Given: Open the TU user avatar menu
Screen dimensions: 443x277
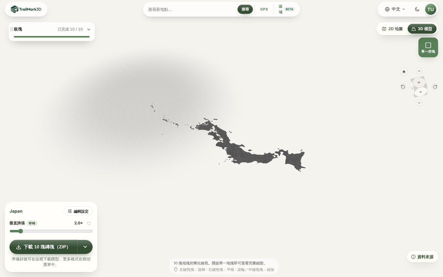Looking at the screenshot, I should tap(431, 9).
